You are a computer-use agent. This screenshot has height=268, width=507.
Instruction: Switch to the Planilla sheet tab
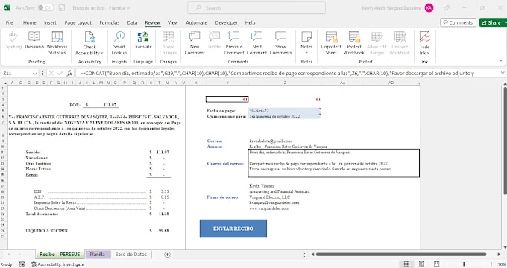coord(98,254)
